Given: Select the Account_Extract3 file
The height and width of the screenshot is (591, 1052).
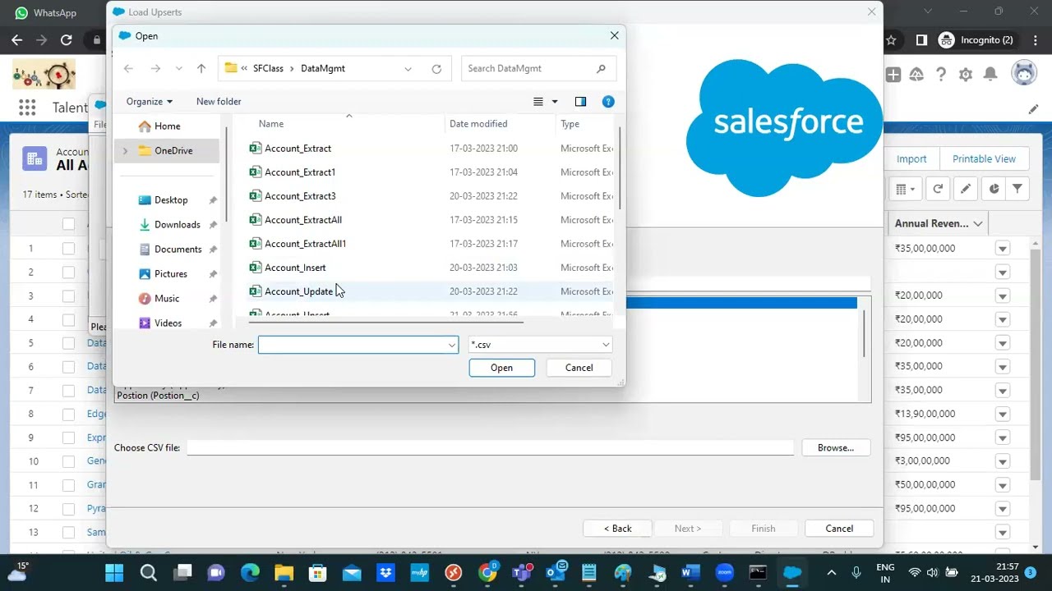Looking at the screenshot, I should (300, 196).
